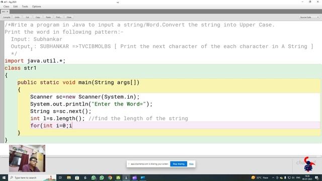Click the presenter webcam thumbnail
This screenshot has height=181, width=322.
[x=27, y=158]
